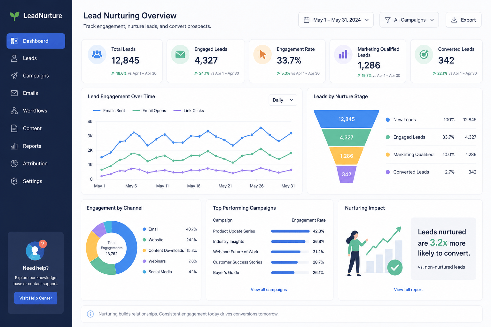491x327 pixels.
Task: Toggle the Emails Sent legend series
Action: 109,111
